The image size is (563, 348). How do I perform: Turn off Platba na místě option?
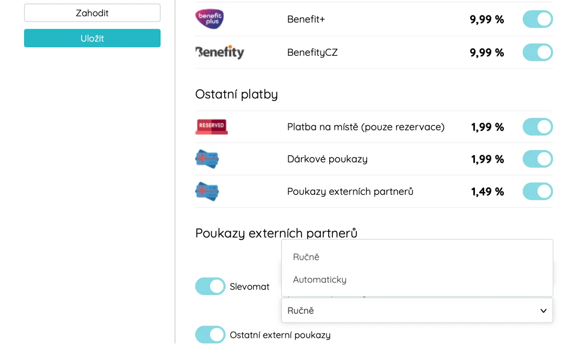(x=537, y=127)
